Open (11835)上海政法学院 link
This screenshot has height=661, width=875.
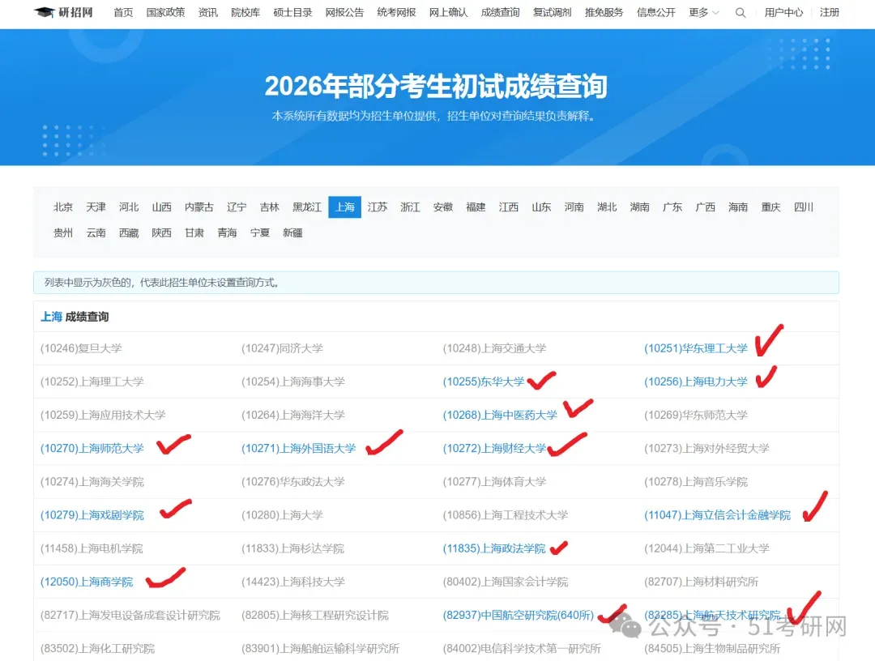click(x=494, y=548)
